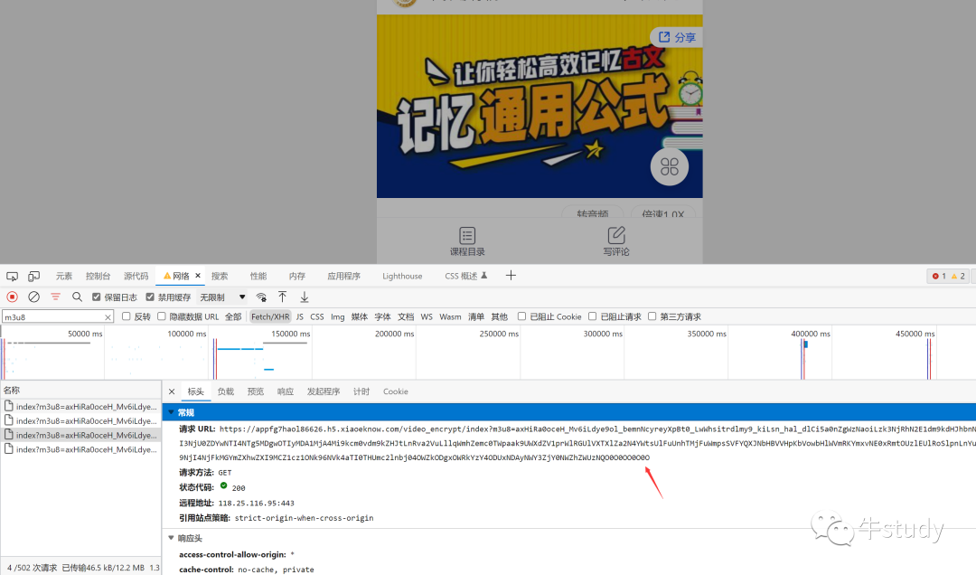
Task: Clear the m3u8 filter text
Action: 108,317
